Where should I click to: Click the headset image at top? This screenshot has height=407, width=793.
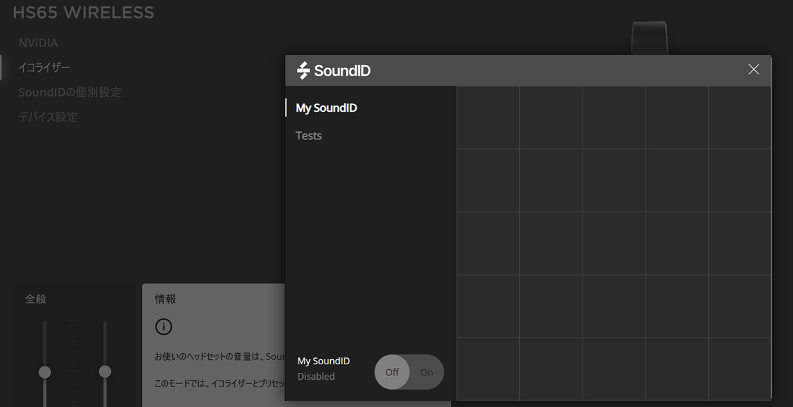coord(649,38)
